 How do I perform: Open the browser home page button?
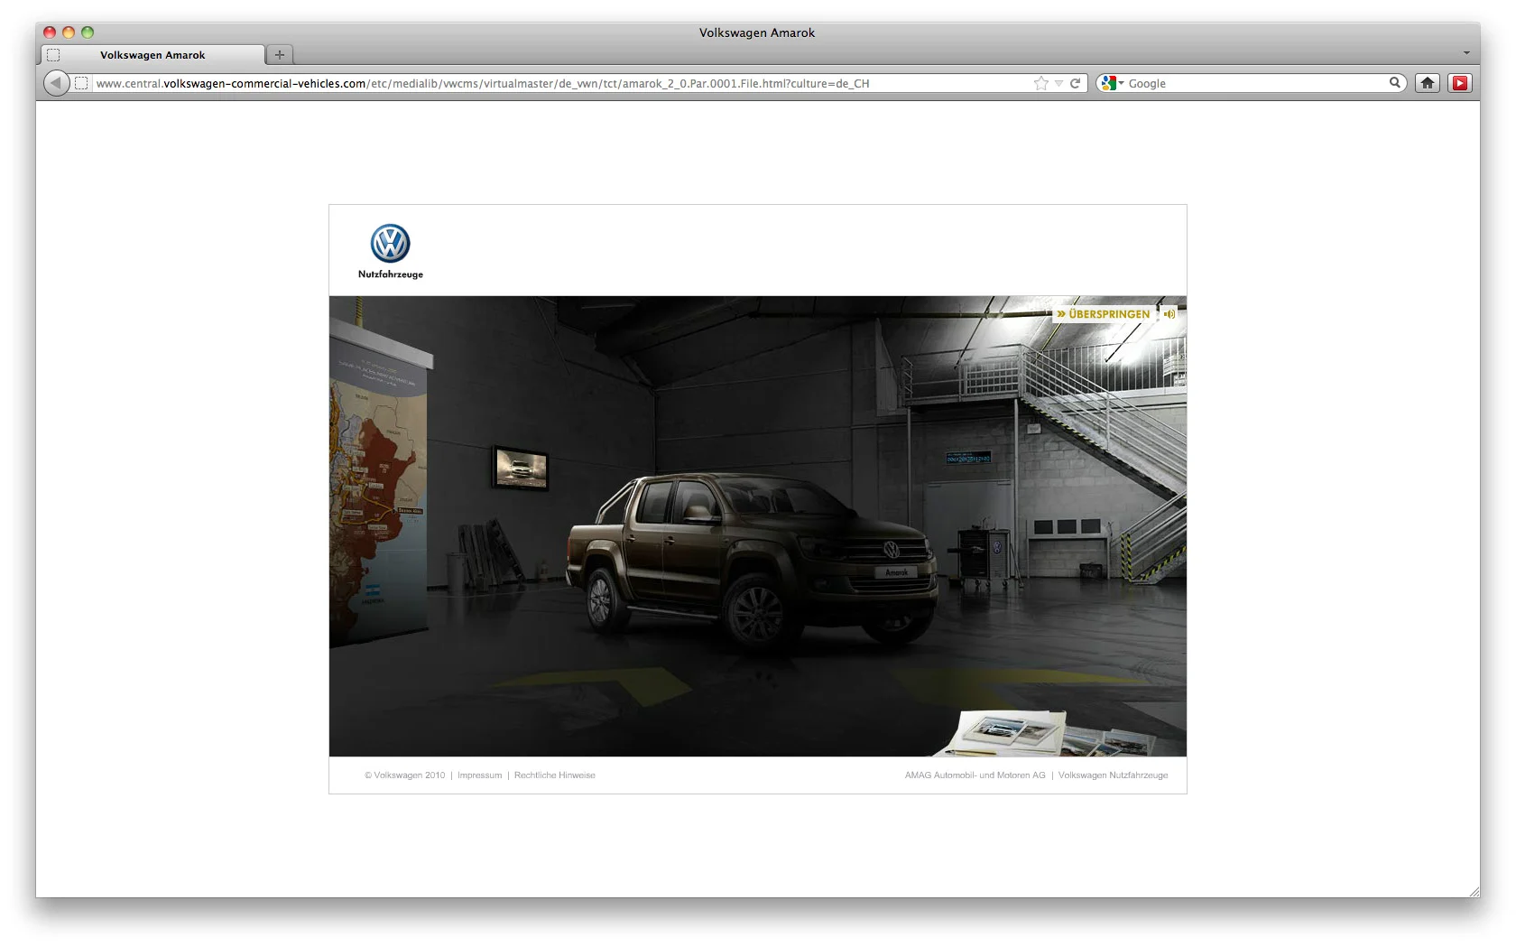1428,83
